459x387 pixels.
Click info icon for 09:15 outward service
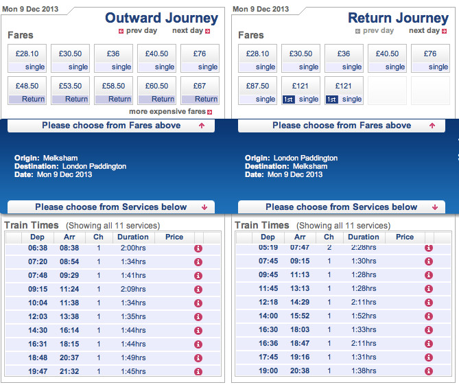tap(198, 290)
